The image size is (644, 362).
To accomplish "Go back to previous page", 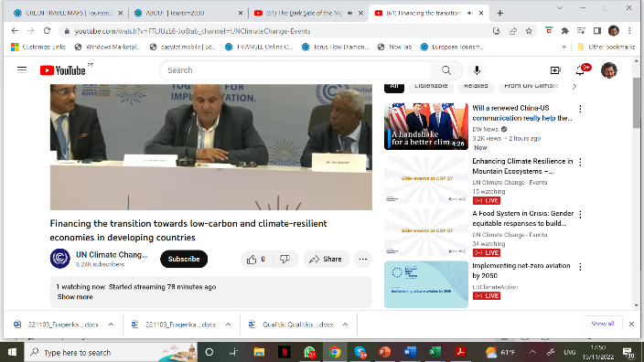I will click(x=15, y=31).
